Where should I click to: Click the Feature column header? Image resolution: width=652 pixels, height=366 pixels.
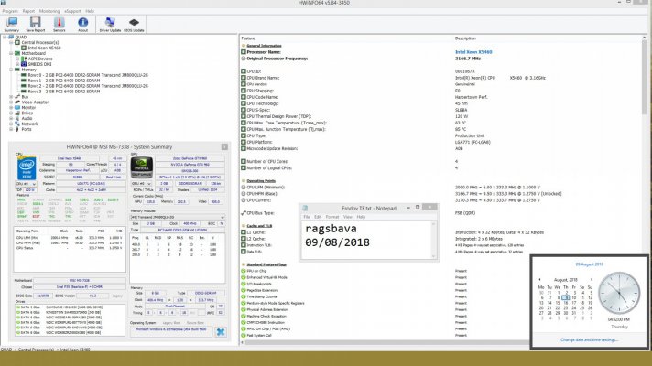pos(248,38)
